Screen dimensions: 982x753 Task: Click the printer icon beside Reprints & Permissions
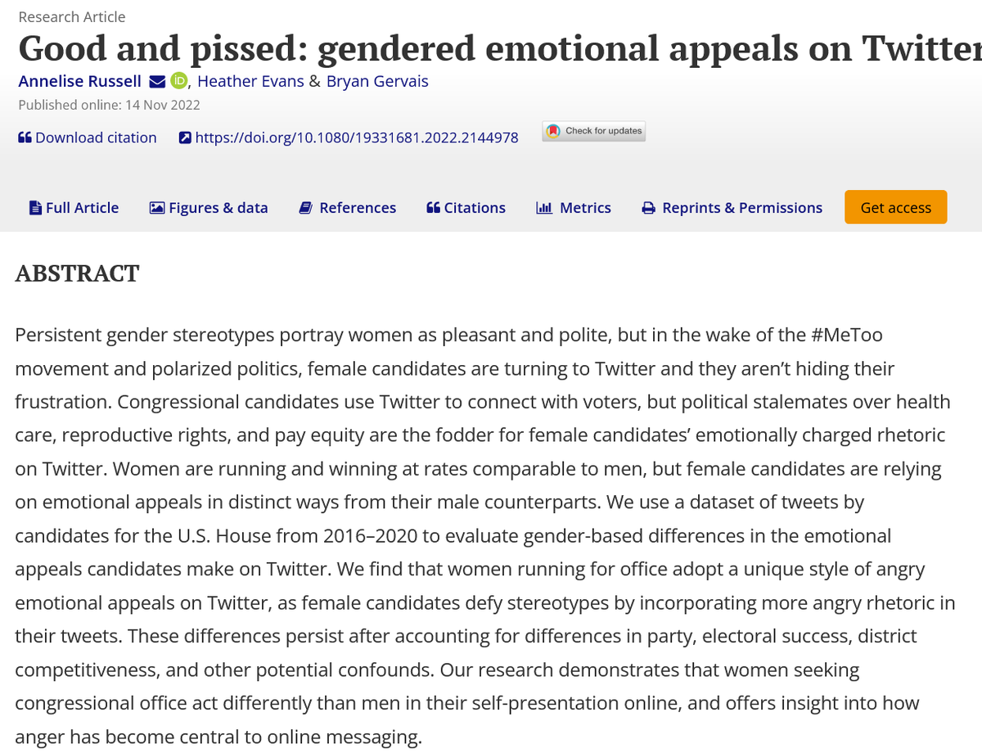pos(649,208)
